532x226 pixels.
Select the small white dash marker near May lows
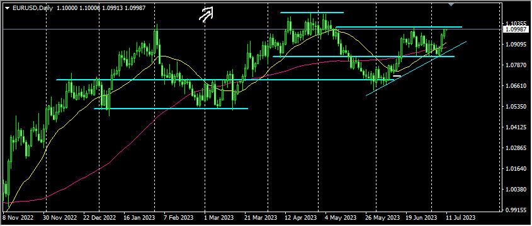point(397,76)
